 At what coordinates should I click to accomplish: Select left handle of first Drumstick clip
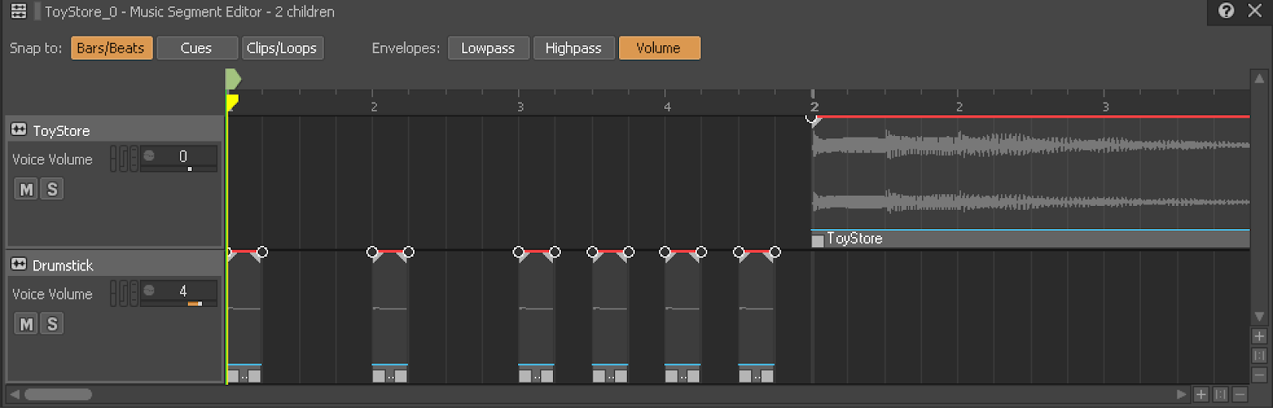coord(233,375)
